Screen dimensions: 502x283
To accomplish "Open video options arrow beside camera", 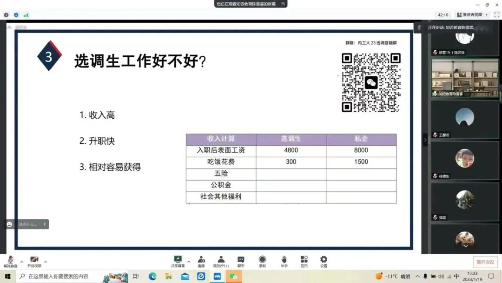I will [45, 262].
